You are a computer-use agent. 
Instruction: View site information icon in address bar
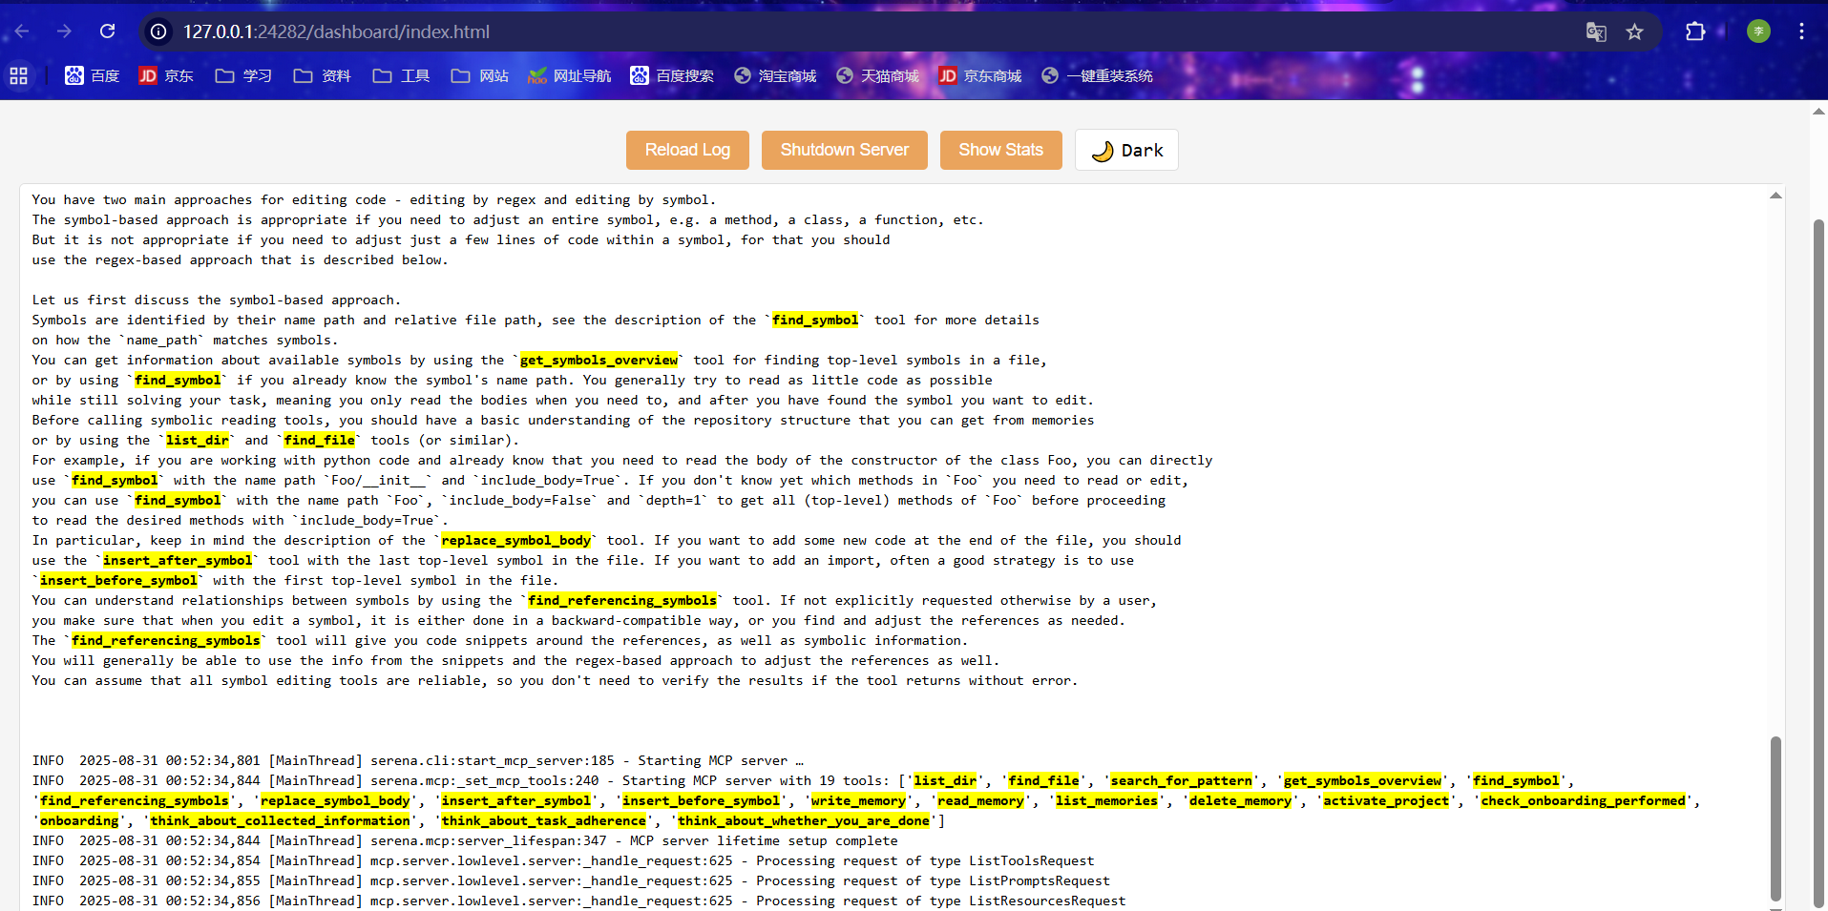click(x=158, y=31)
